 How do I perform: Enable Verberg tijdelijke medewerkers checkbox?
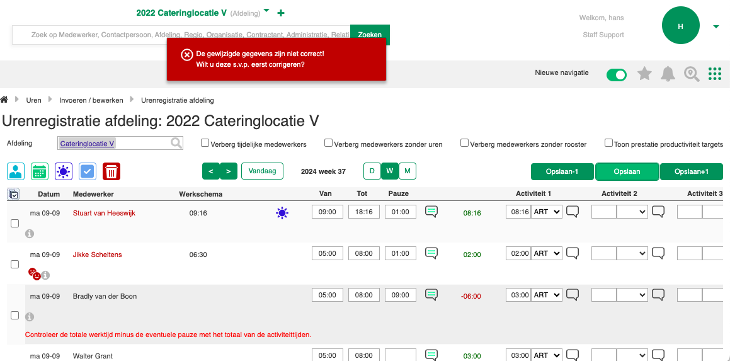[205, 143]
